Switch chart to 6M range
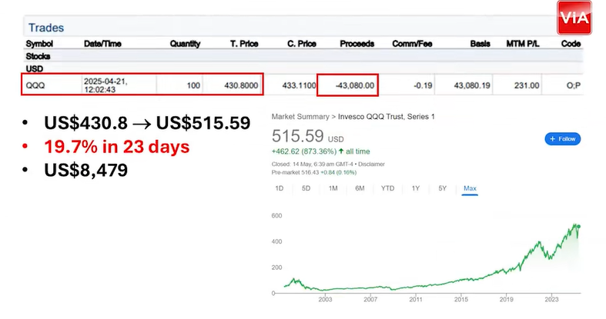Screen dimensions: 606x319 (359, 188)
